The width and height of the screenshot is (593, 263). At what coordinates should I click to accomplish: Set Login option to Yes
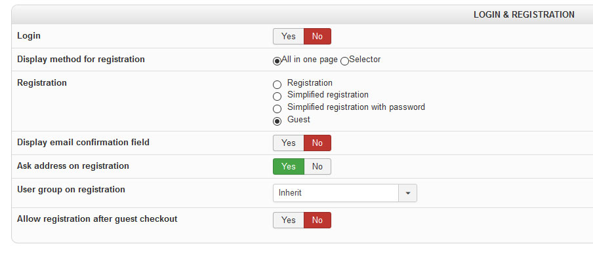click(289, 37)
